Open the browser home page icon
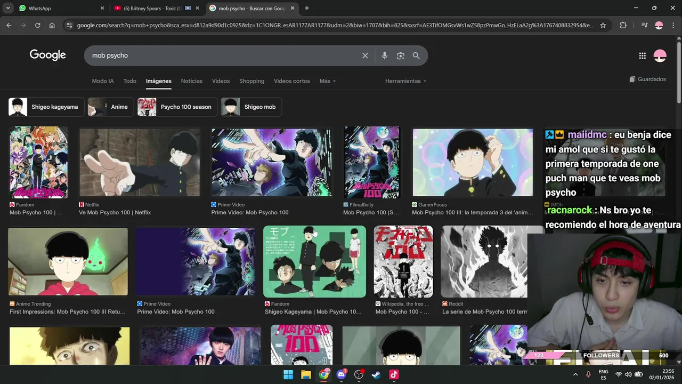This screenshot has height=384, width=682. coord(52,25)
